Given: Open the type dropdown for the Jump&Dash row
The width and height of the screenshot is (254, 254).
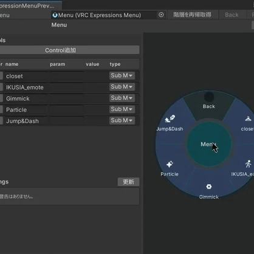Looking at the screenshot, I should point(122,120).
